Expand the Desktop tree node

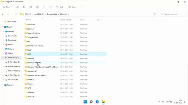[3, 32]
